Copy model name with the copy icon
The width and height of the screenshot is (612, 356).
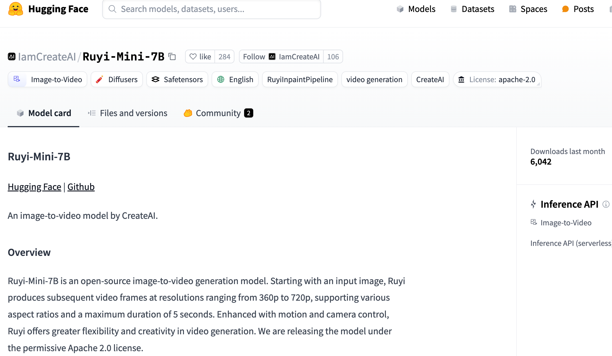pos(172,57)
